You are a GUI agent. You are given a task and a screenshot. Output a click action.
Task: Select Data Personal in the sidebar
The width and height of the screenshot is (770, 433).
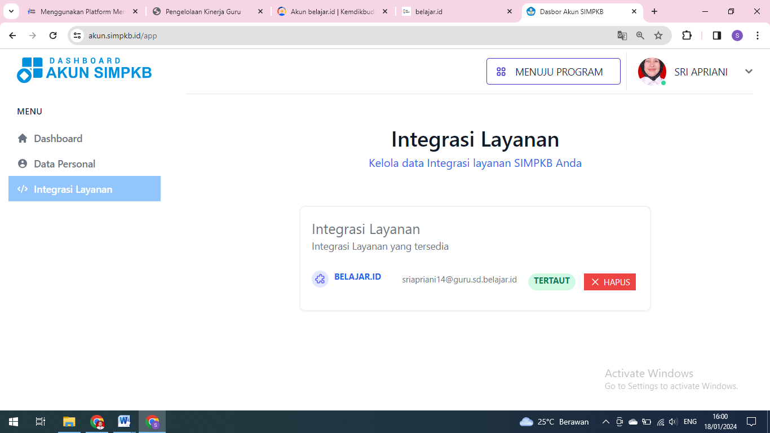pos(64,164)
